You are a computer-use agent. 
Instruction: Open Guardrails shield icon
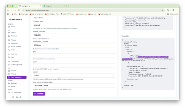tap(9, 43)
